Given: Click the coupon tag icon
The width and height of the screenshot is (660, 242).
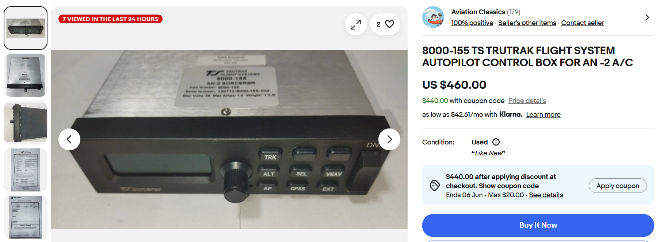Looking at the screenshot, I should [435, 186].
